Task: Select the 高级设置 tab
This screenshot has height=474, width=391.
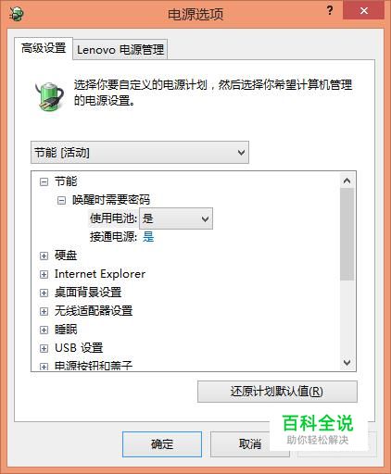Action: point(44,48)
